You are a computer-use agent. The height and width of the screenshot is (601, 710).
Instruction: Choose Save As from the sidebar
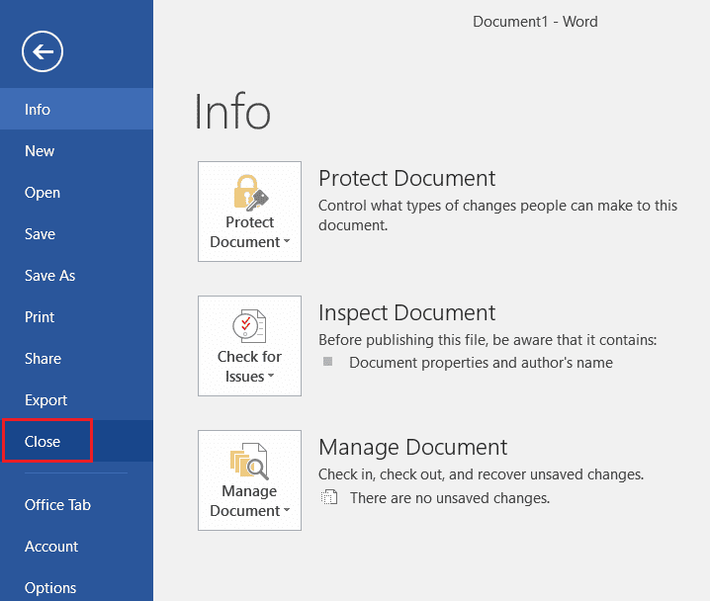pos(76,276)
